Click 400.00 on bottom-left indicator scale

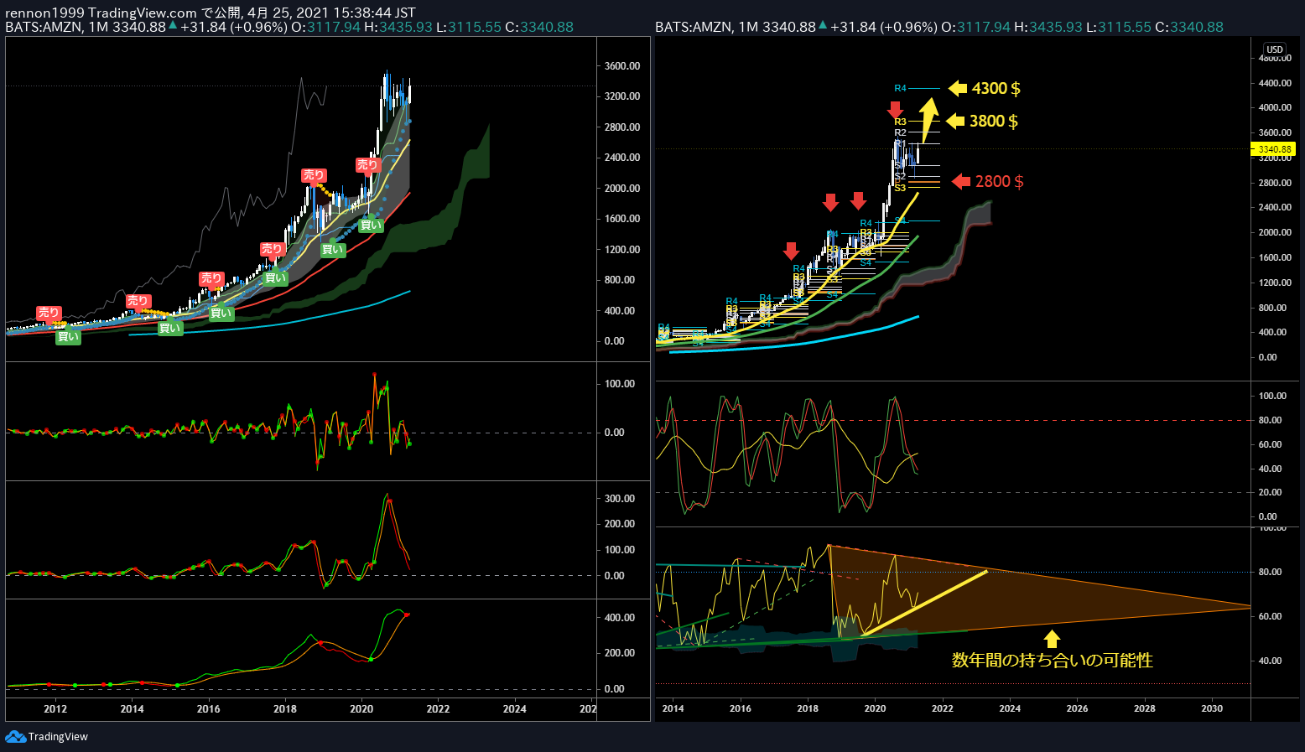[620, 617]
